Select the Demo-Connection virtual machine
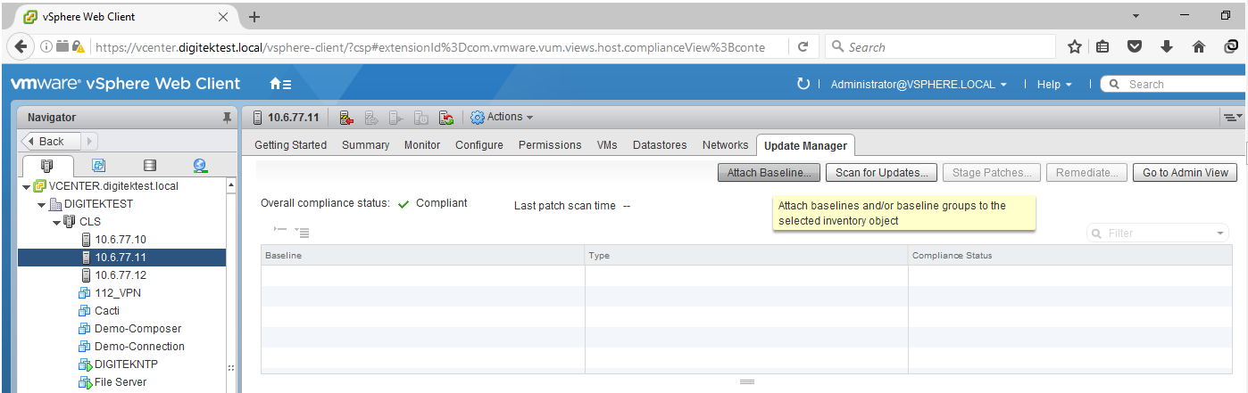Screen dimensions: 1248x393 [x=132, y=347]
